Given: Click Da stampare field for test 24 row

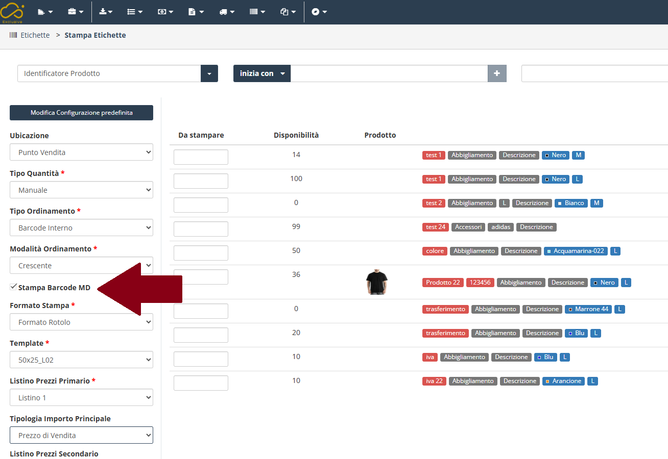Looking at the screenshot, I should click(x=201, y=228).
